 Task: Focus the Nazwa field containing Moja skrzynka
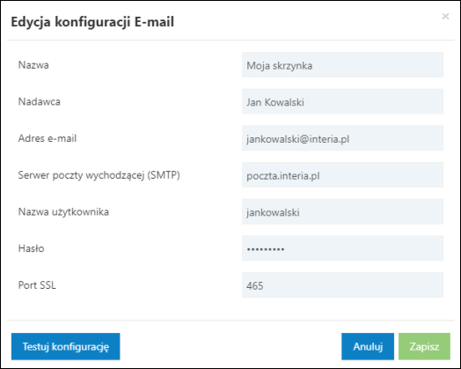[x=342, y=65]
